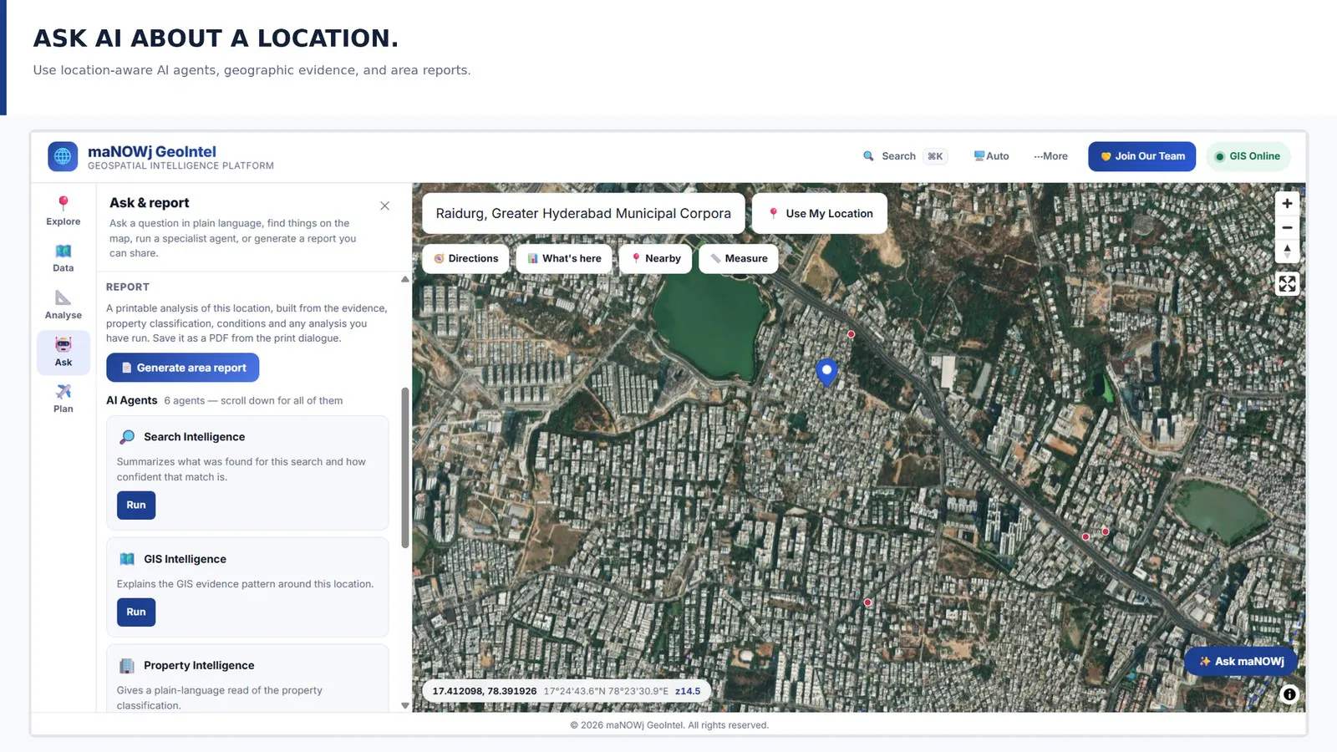Click the Join Our Team button
The width and height of the screenshot is (1337, 752).
pos(1142,156)
